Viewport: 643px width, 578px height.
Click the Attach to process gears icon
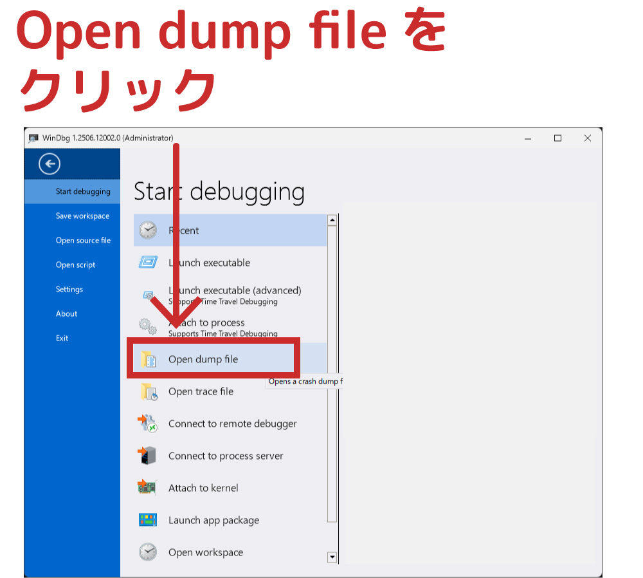click(x=148, y=326)
